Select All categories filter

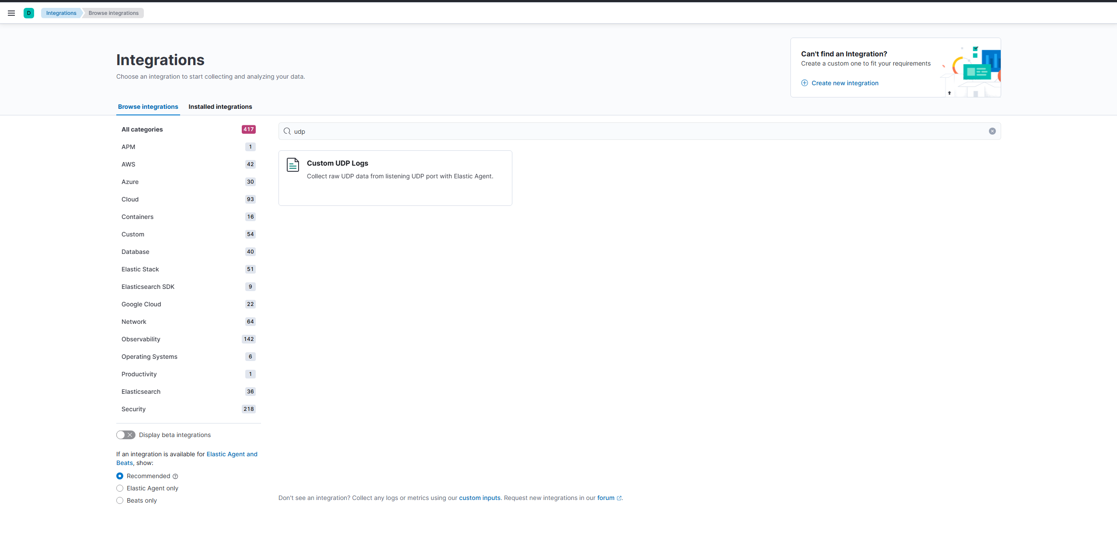[188, 129]
